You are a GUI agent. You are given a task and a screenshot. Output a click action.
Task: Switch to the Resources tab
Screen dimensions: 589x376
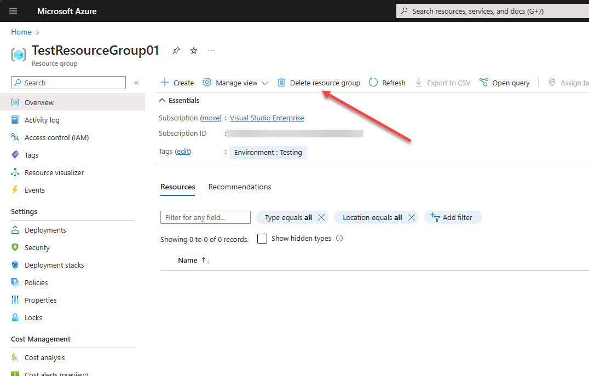[178, 187]
